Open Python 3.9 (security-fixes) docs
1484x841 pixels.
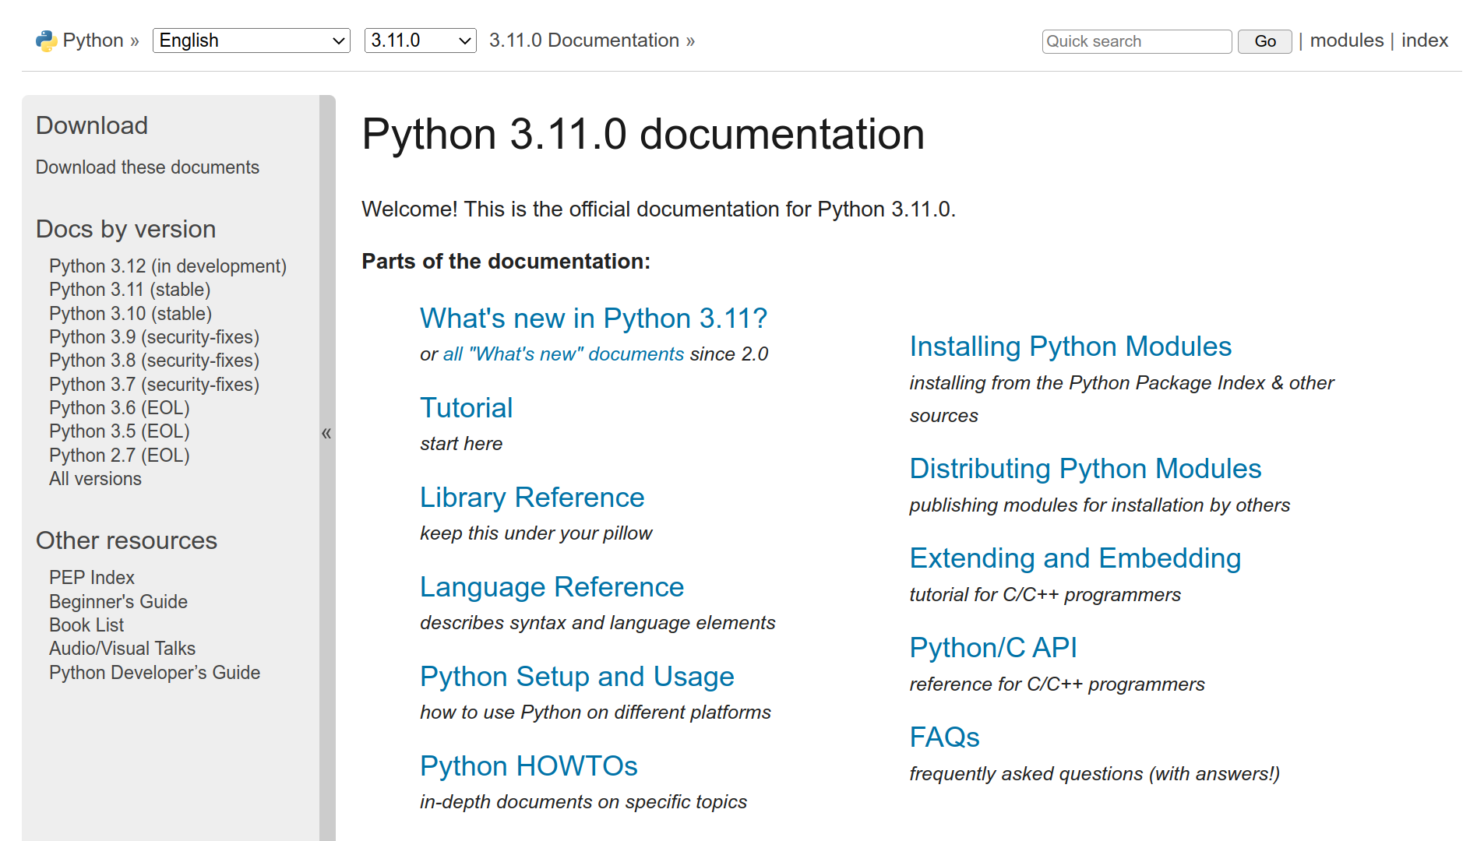pos(154,337)
